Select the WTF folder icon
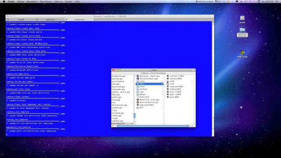 pos(137,108)
